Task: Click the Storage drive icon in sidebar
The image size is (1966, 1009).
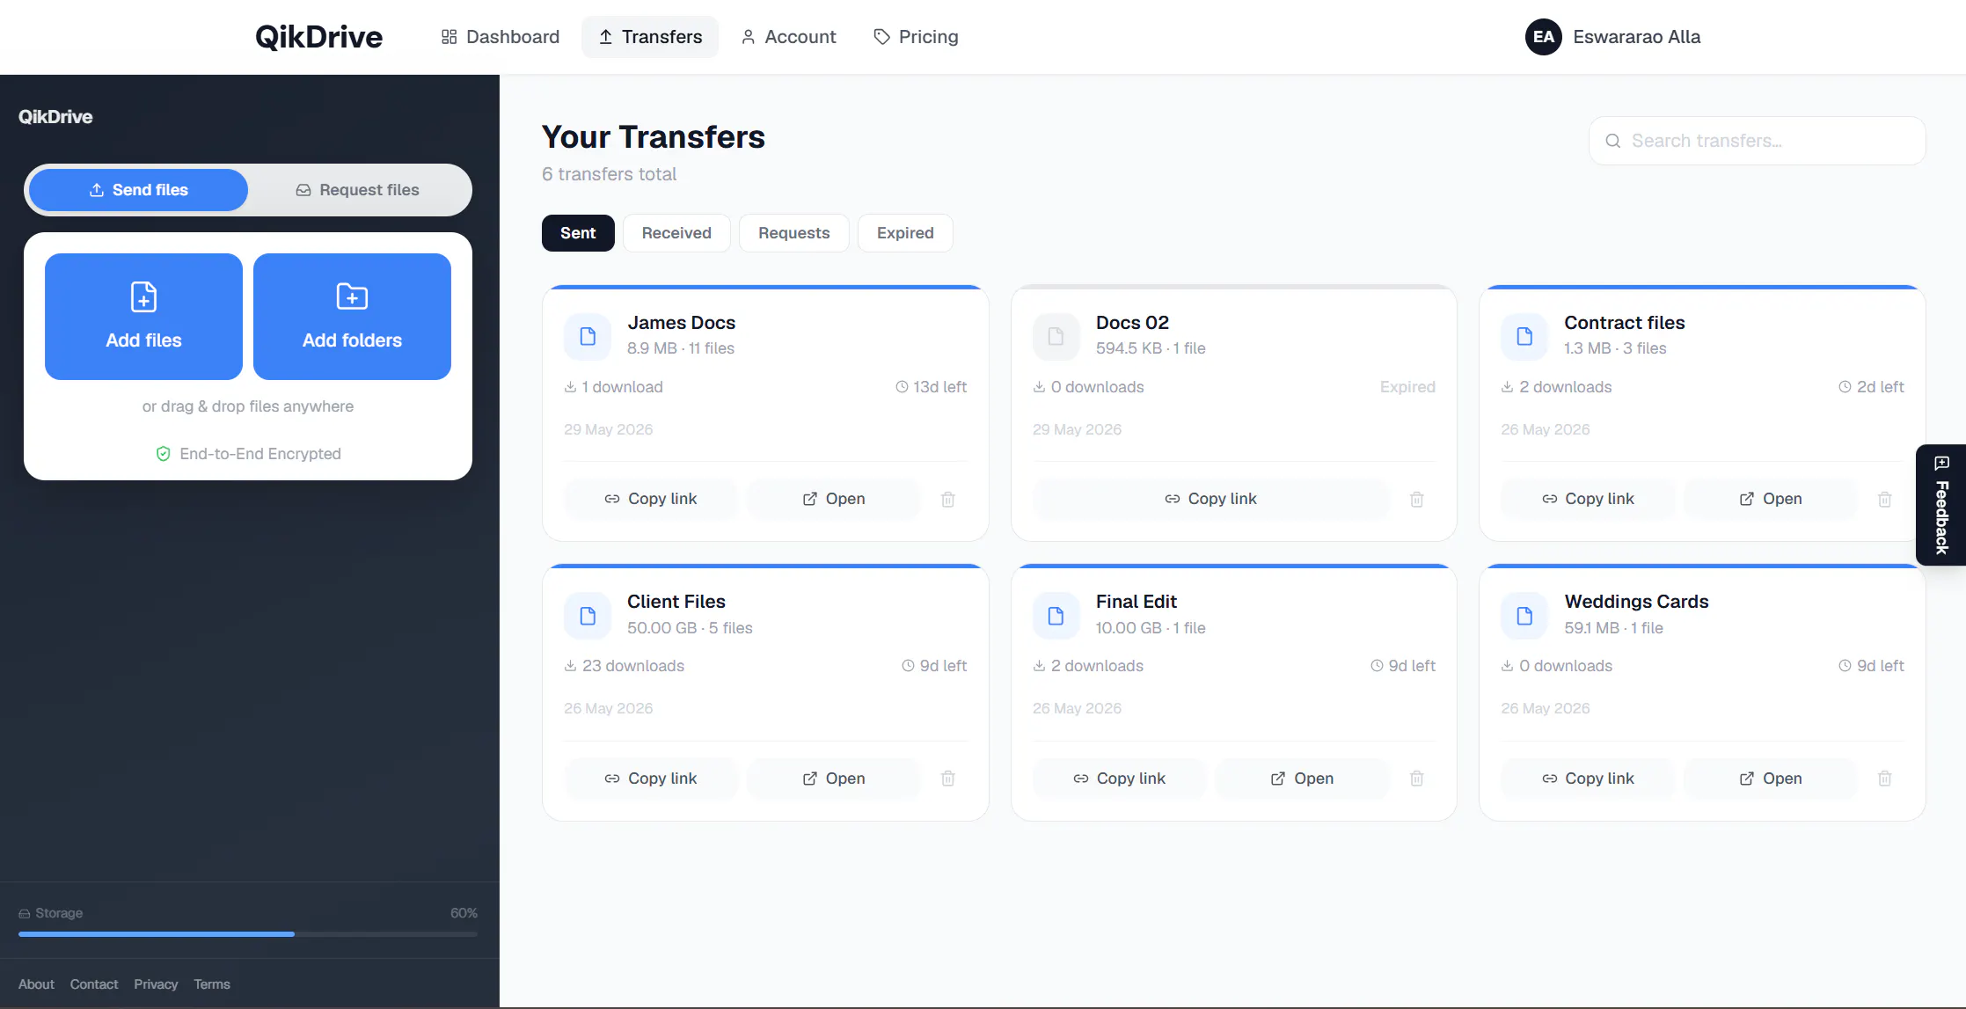Action: [25, 913]
